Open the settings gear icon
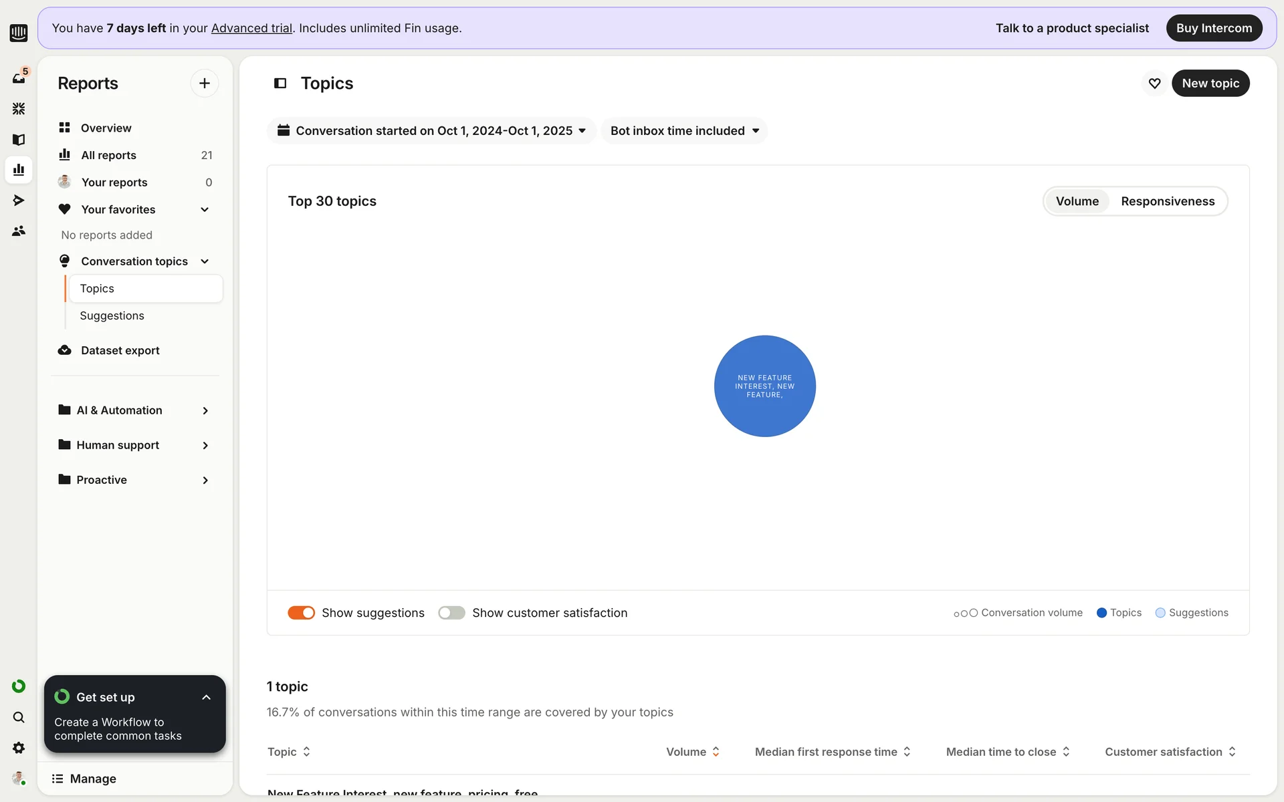 [19, 748]
